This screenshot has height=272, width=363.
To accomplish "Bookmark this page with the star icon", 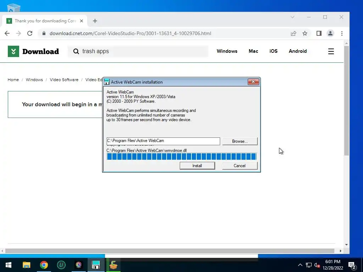I will [305, 33].
